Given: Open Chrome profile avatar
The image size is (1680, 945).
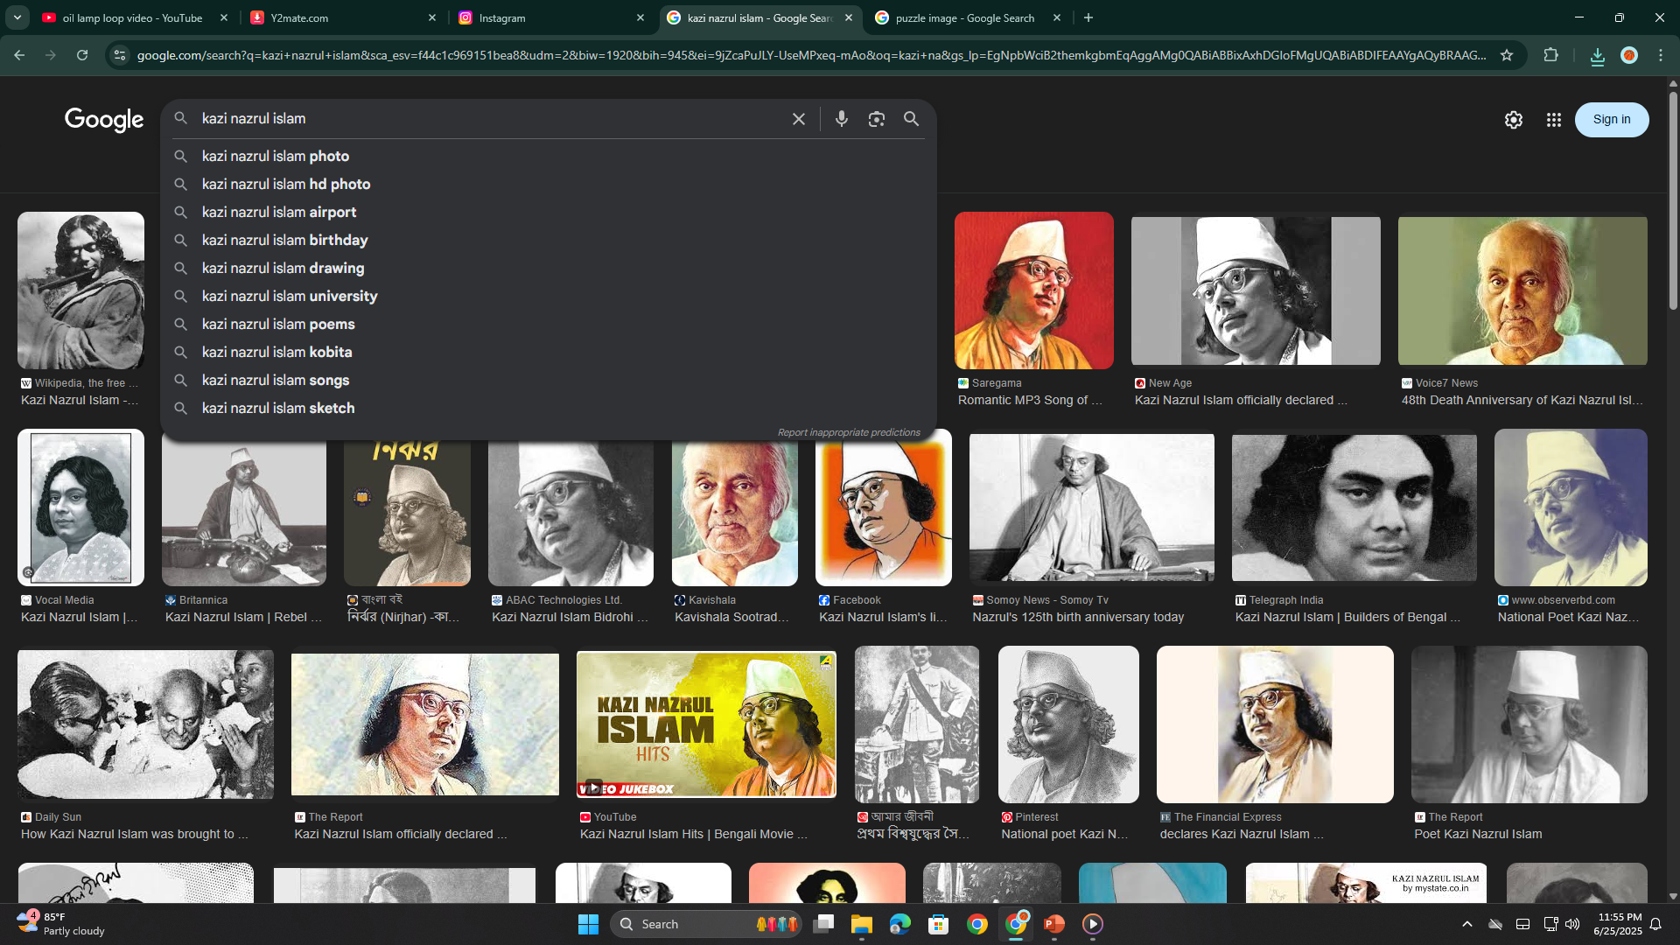Looking at the screenshot, I should [1628, 55].
